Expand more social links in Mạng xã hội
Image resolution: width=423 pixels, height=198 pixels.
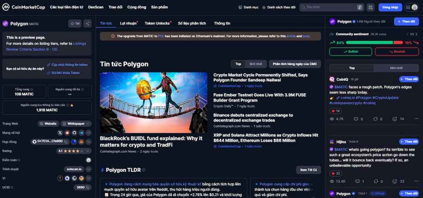pyautogui.click(x=88, y=133)
